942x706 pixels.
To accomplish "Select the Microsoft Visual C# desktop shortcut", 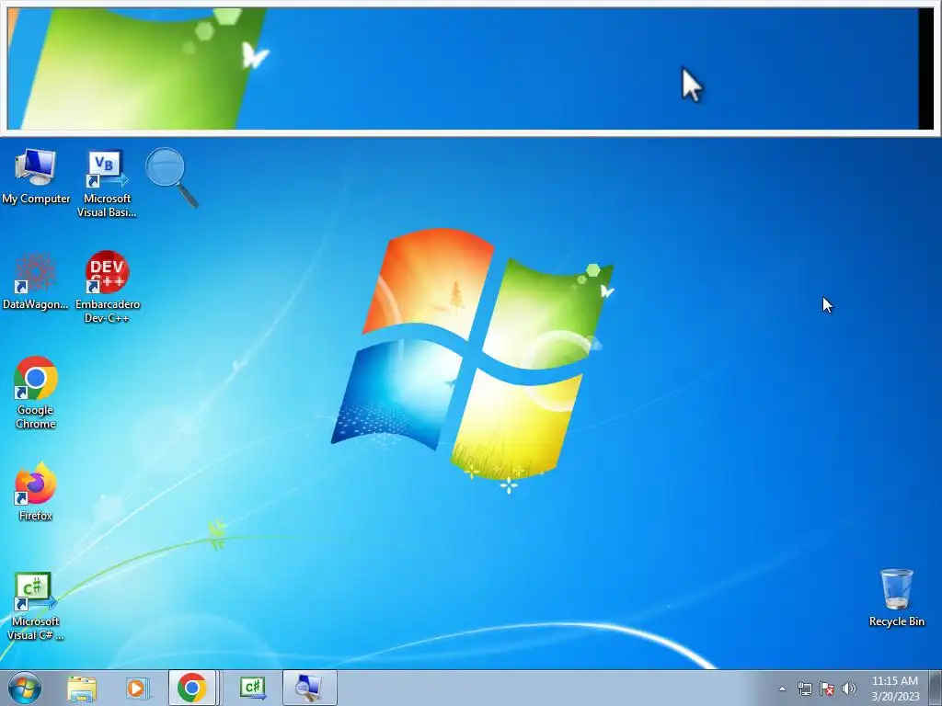I will (x=36, y=607).
